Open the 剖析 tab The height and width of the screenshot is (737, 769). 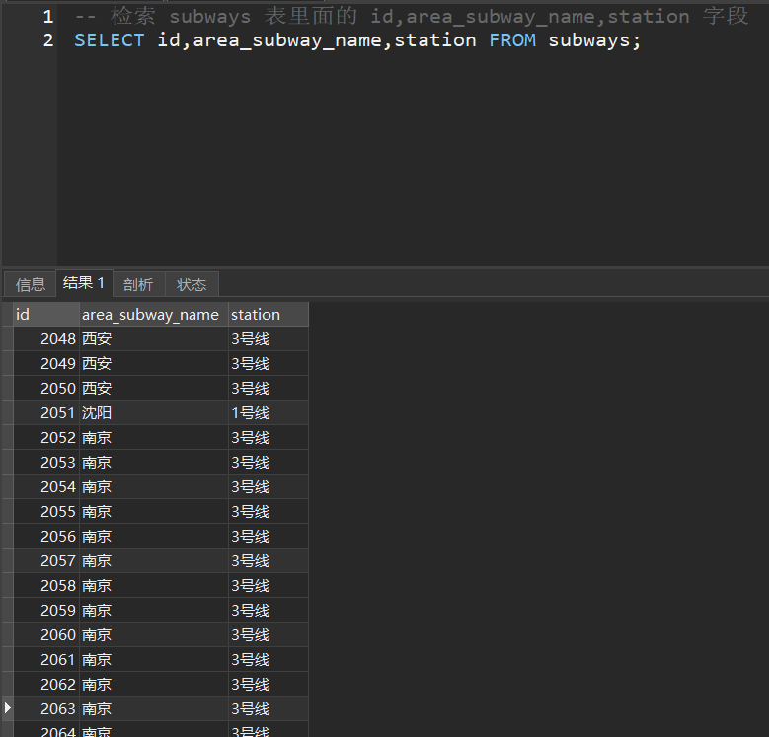[138, 285]
